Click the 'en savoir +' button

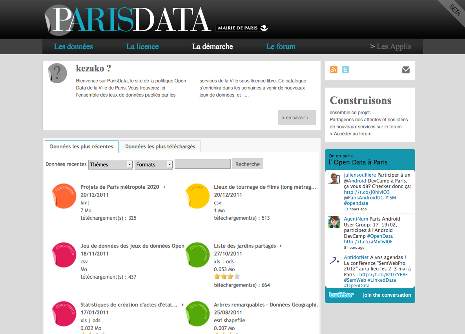[x=296, y=118]
